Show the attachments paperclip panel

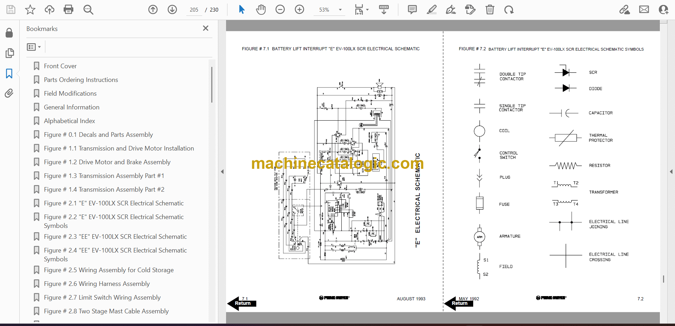pos(9,93)
